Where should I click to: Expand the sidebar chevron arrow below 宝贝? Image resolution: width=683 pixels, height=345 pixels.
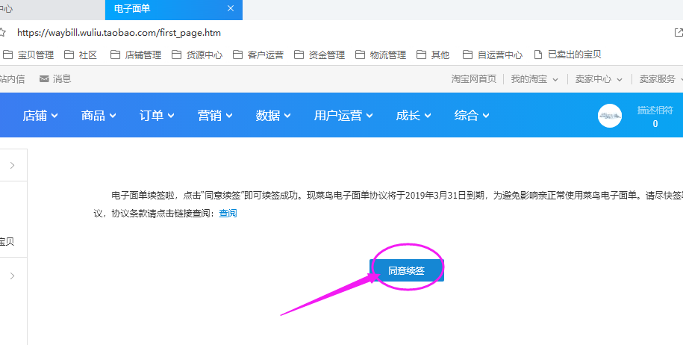pos(12,276)
